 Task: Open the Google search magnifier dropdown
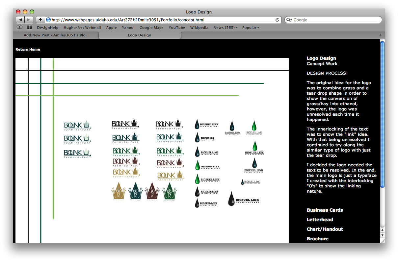click(x=289, y=20)
